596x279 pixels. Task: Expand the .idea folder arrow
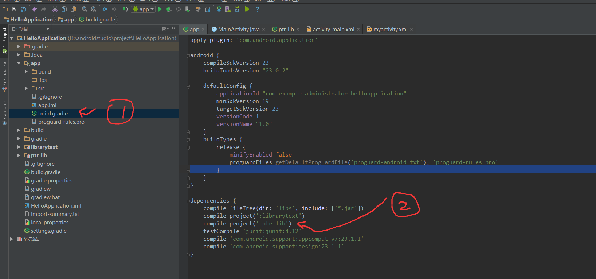coord(19,55)
